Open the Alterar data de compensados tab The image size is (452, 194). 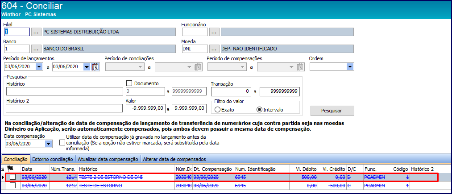[174, 159]
